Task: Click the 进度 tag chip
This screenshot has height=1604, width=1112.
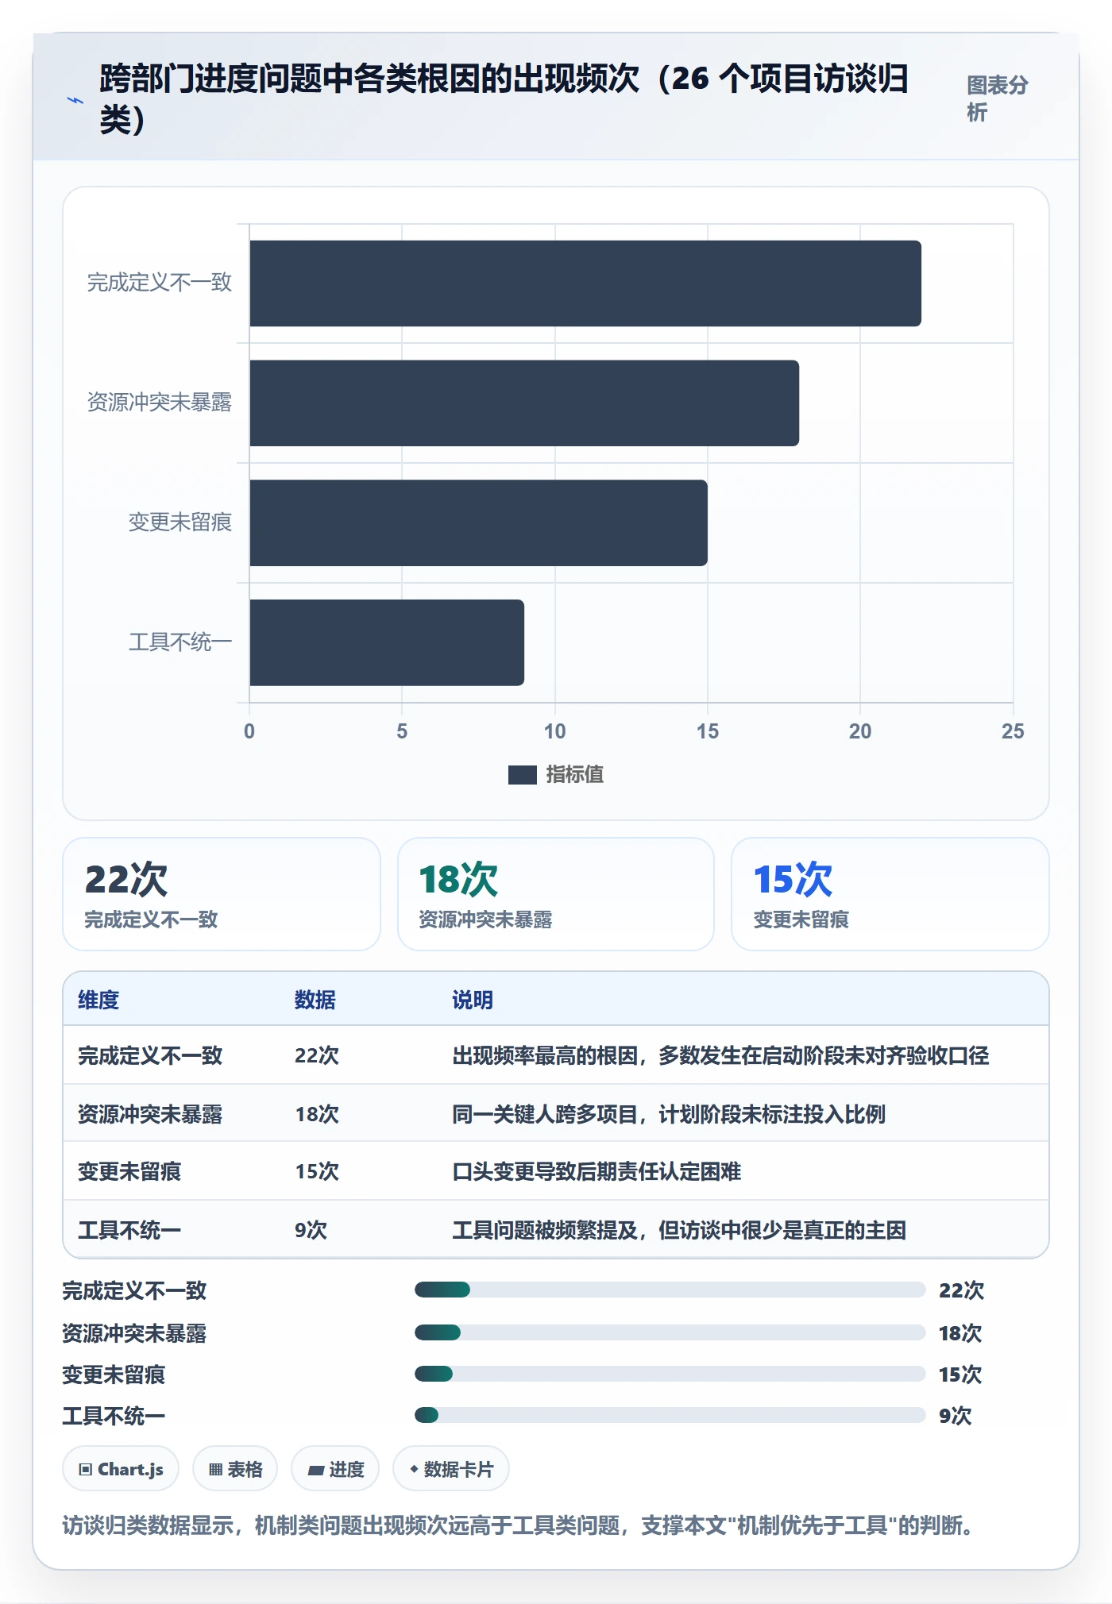Action: pos(335,1469)
